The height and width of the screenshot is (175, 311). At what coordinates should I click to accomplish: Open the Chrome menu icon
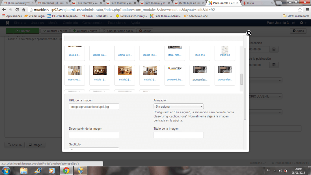pyautogui.click(x=307, y=10)
